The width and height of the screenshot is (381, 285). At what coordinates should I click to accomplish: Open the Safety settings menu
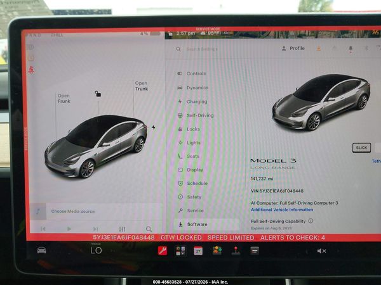[189, 197]
